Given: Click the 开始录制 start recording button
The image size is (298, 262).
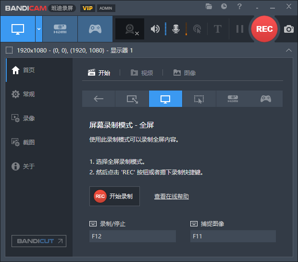Looking at the screenshot, I should pyautogui.click(x=114, y=196).
